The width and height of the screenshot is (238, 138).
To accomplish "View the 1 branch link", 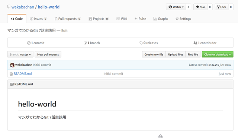I will [x=92, y=43].
